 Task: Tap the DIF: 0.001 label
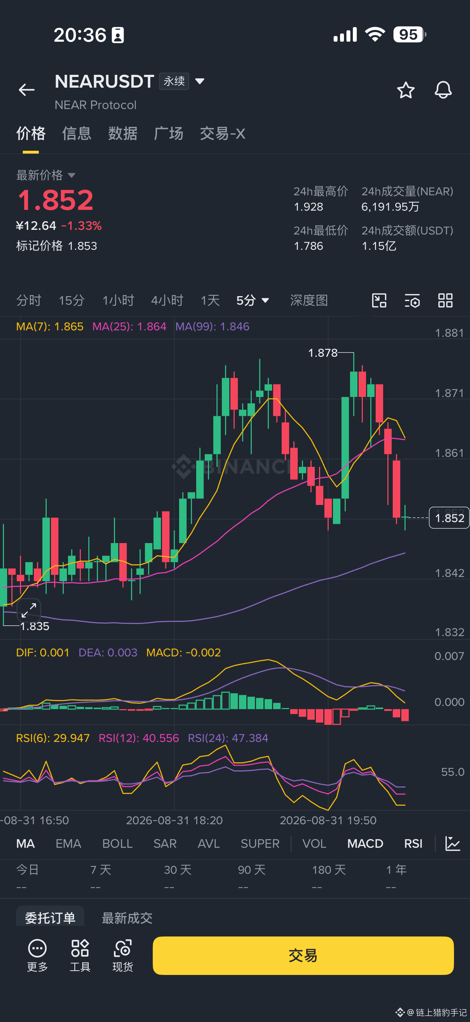coord(43,652)
